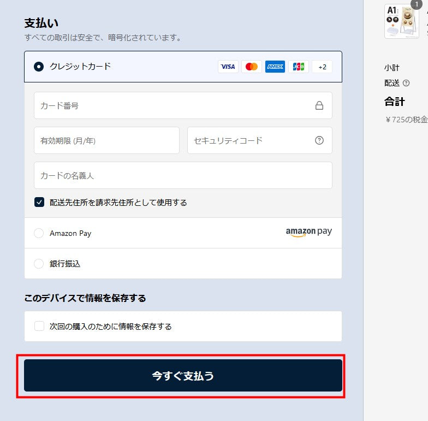This screenshot has width=428, height=421.
Task: Uncheck 配送先住所を請求先住所として使用する checkbox
Action: click(39, 203)
